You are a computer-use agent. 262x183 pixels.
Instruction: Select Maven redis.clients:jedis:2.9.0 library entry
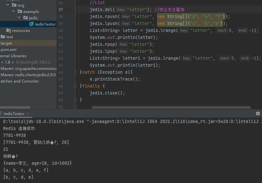(x=28, y=75)
